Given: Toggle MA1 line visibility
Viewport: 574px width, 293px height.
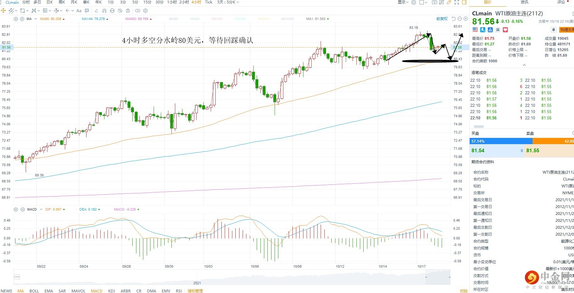Looking at the screenshot, I should [318, 19].
